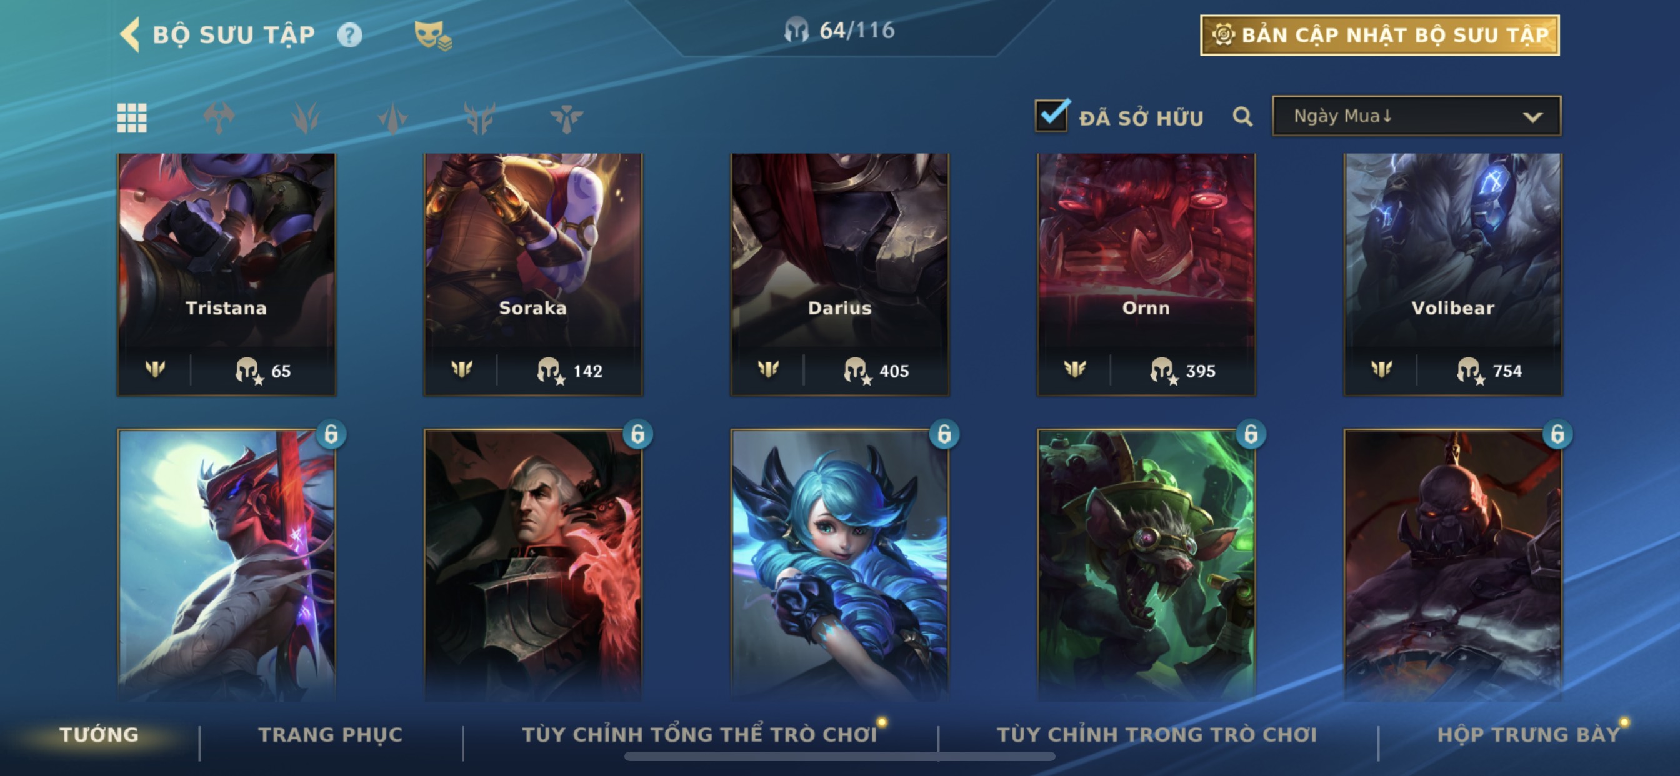Open the help question mark icon
This screenshot has width=1680, height=776.
click(349, 34)
